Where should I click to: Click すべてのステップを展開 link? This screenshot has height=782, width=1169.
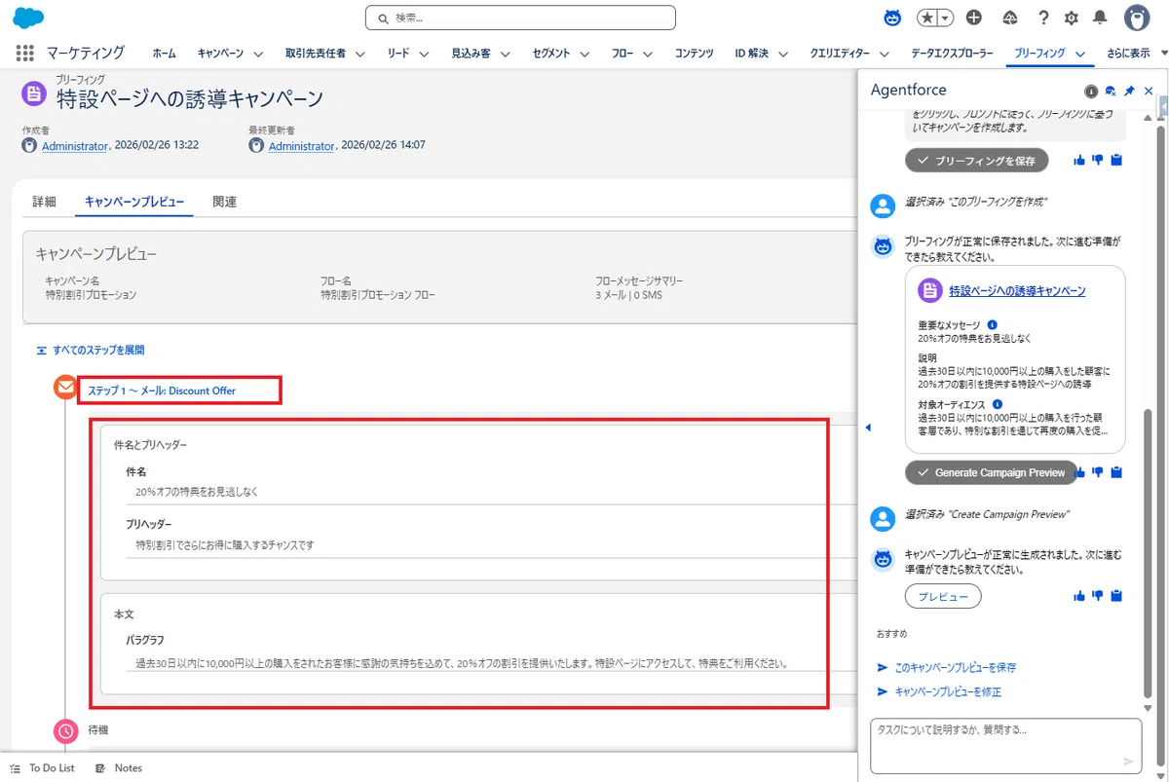coord(91,350)
